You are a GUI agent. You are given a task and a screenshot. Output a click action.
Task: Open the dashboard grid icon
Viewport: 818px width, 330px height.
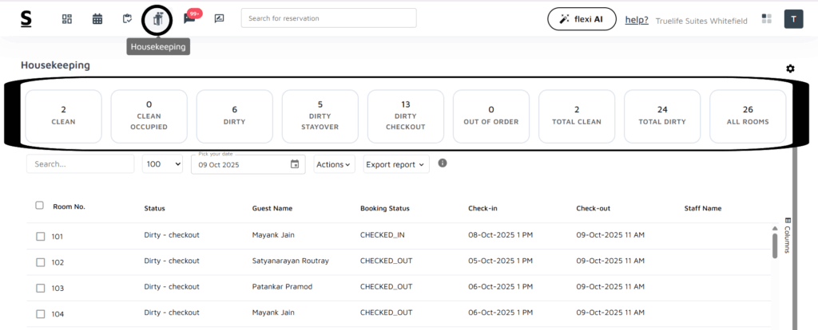(67, 19)
